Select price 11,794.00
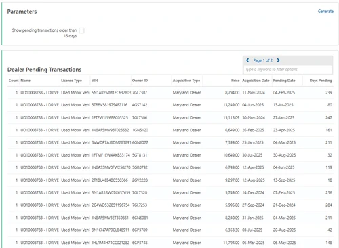Image resolution: width=339 pixels, height=248 pixels. (x=231, y=243)
